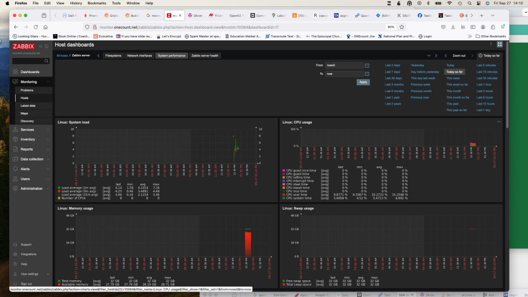The image size is (528, 297).
Task: Click the previous time period arrow
Action: (445, 55)
